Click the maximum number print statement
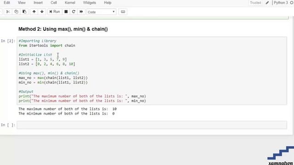Image resolution: width=294 pixels, height=165 pixels. point(82,96)
